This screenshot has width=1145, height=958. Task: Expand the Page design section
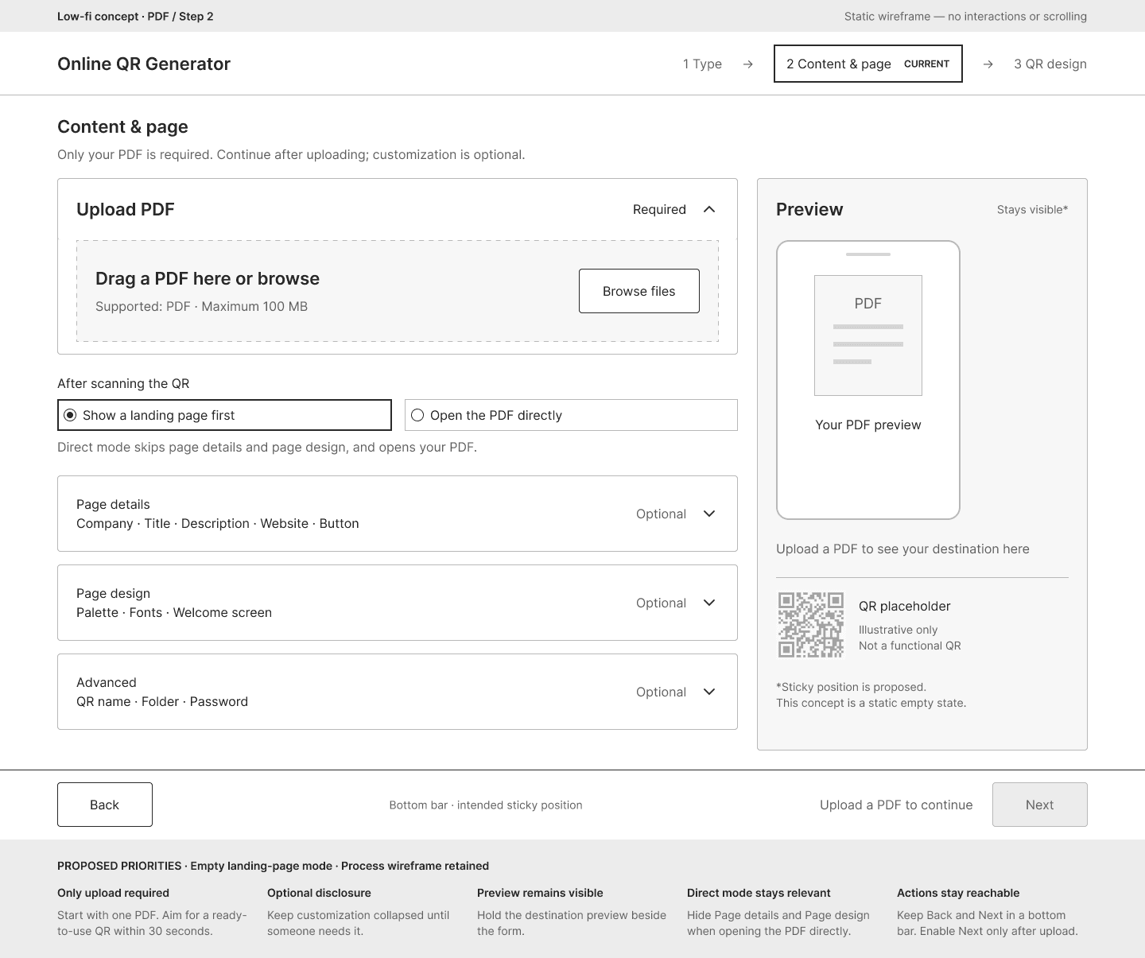coord(398,603)
